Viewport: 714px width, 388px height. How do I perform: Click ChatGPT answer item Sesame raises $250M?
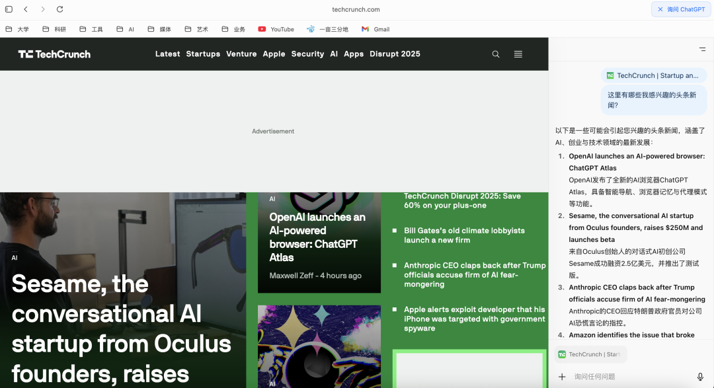point(636,227)
